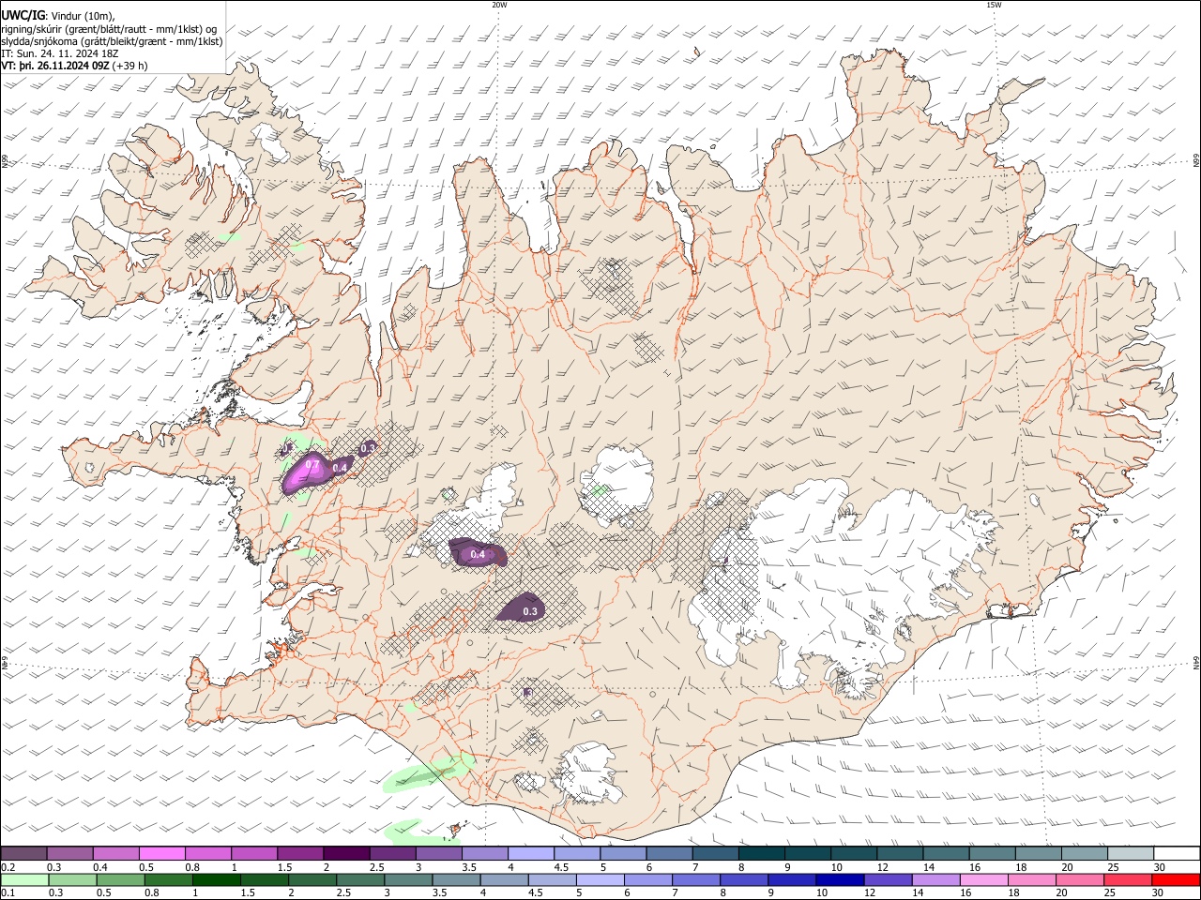The width and height of the screenshot is (1201, 900).
Task: Click the '0.3' label on the southern purple patch
Action: (530, 611)
